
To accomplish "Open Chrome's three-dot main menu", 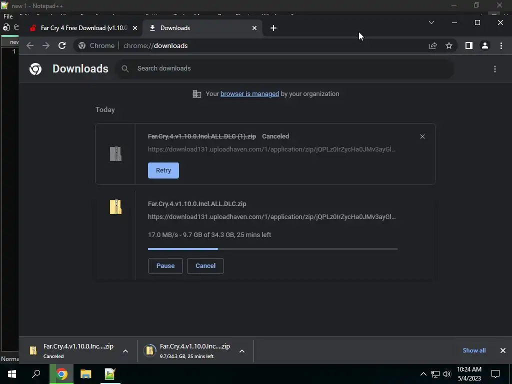I will click(501, 45).
